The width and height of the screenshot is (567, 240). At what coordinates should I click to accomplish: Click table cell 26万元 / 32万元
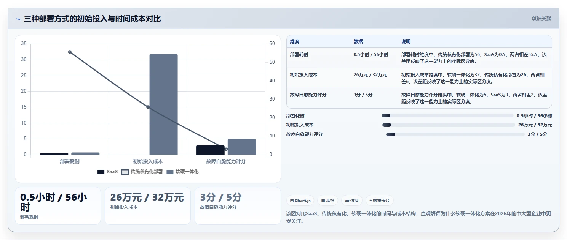pyautogui.click(x=370, y=75)
